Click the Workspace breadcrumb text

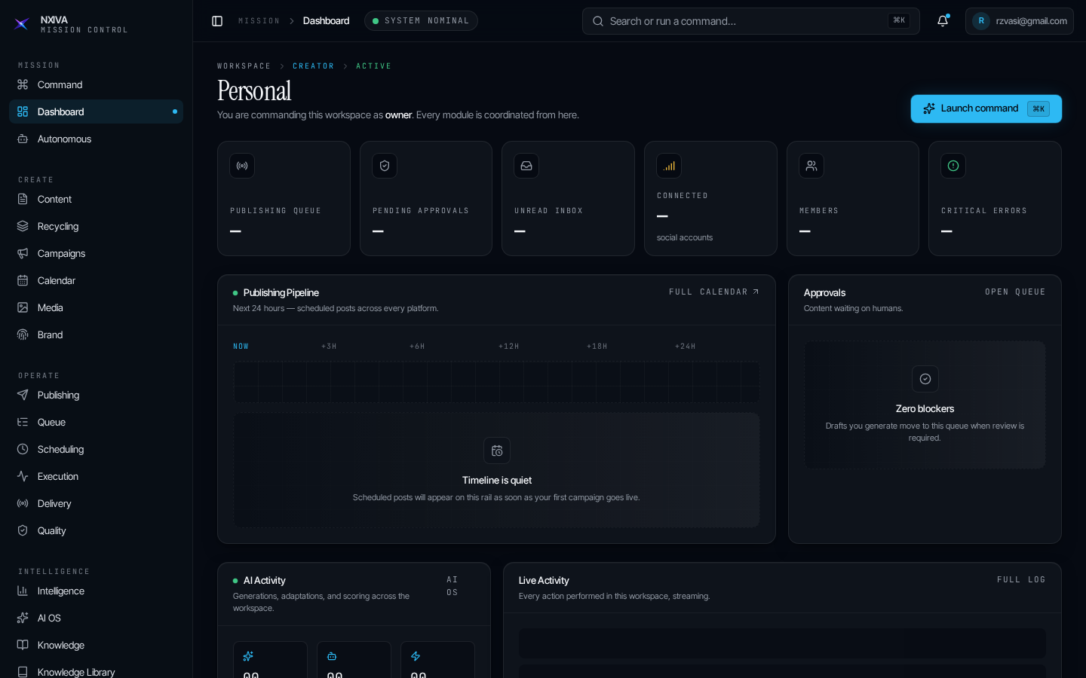pos(244,66)
